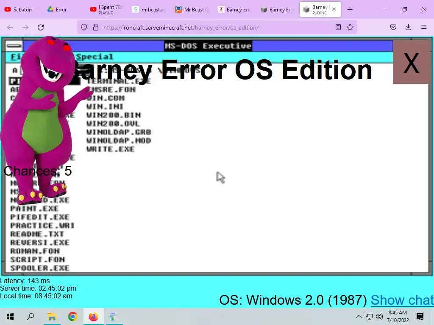Select ROMAN.FON file entry
The image size is (434, 325).
click(x=35, y=251)
